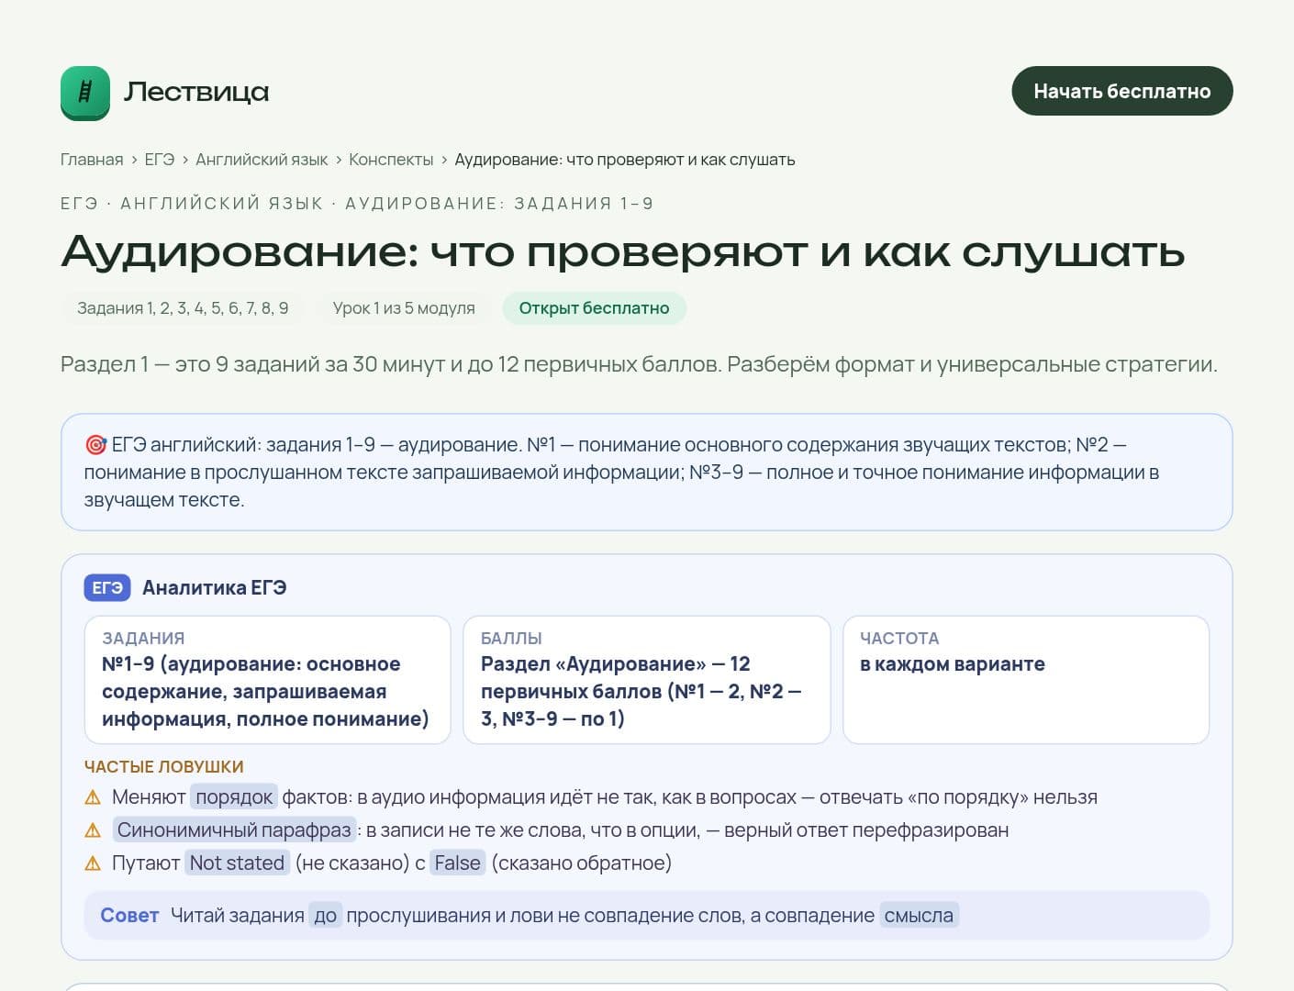Click the highlighted Синонимичный парафраз term
Image resolution: width=1294 pixels, height=991 pixels.
point(234,830)
